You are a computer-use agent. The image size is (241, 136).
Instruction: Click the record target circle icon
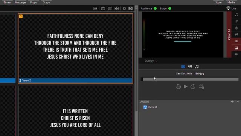(x=124, y=8)
